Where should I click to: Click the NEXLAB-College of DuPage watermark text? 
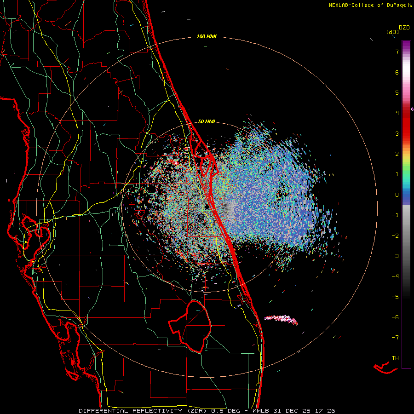click(370, 5)
